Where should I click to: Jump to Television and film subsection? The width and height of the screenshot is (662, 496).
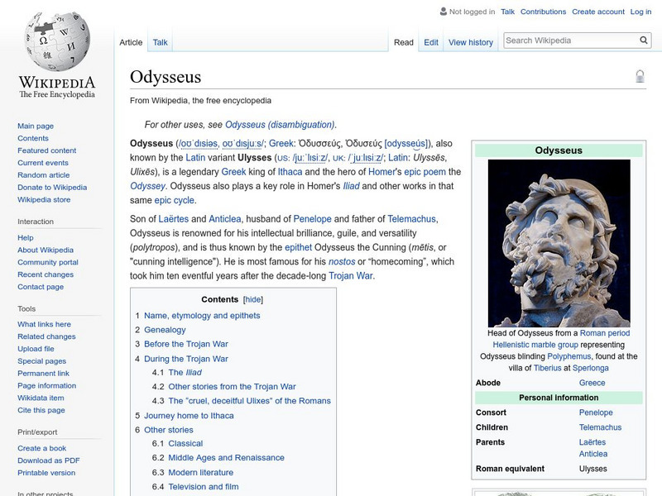point(203,487)
